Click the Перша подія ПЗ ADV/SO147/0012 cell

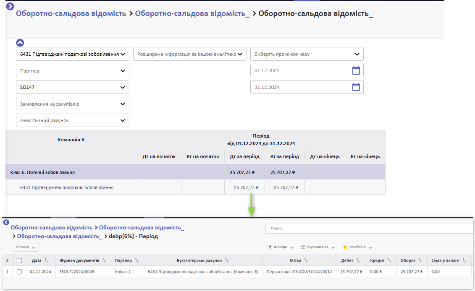(299, 272)
